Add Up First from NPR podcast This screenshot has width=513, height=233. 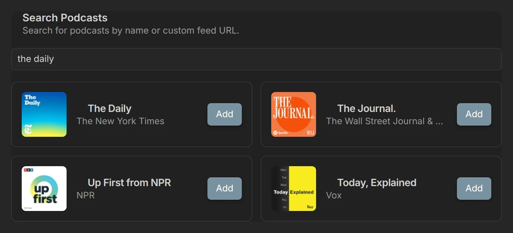pyautogui.click(x=225, y=189)
